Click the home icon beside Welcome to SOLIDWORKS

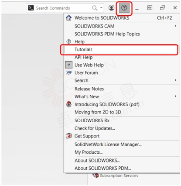[69, 18]
